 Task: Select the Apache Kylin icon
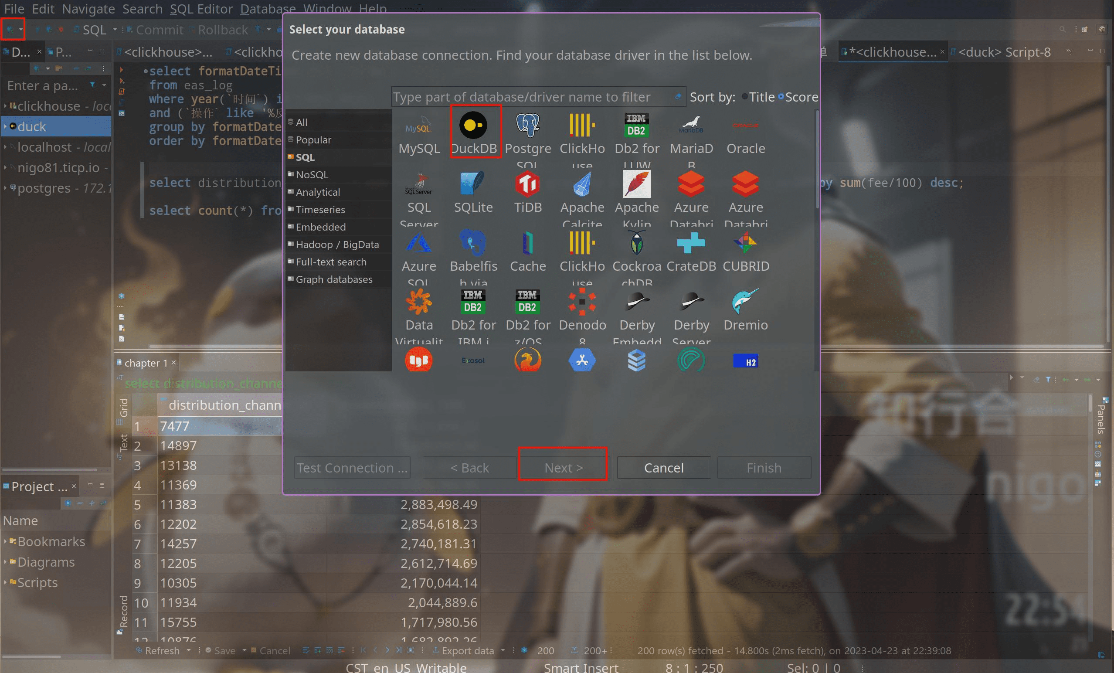pos(637,184)
